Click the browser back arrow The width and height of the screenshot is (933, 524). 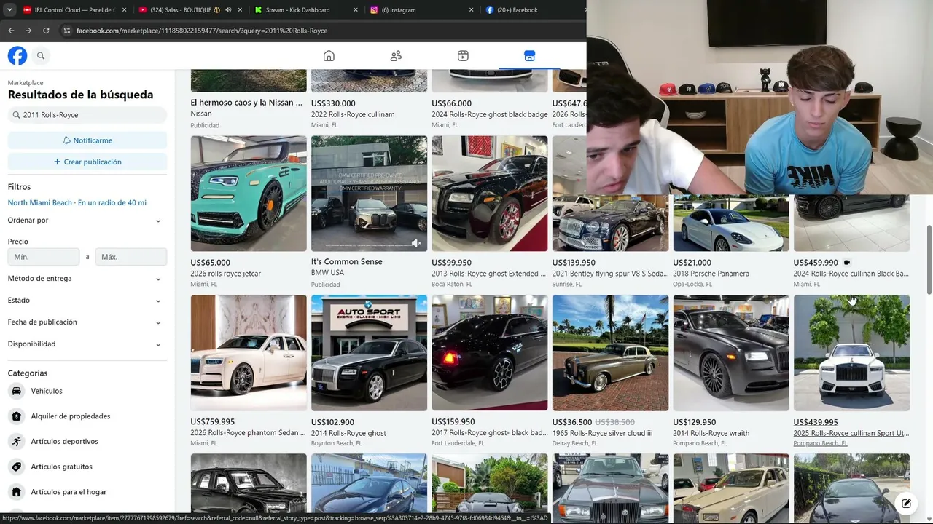tap(11, 31)
